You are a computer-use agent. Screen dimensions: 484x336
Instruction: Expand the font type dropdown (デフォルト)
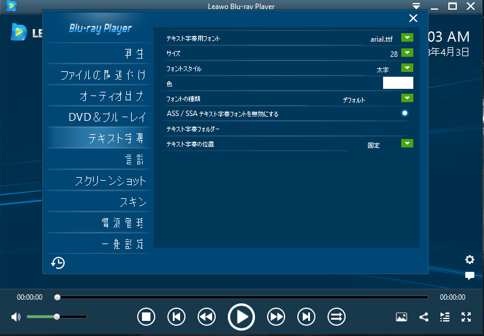(407, 98)
